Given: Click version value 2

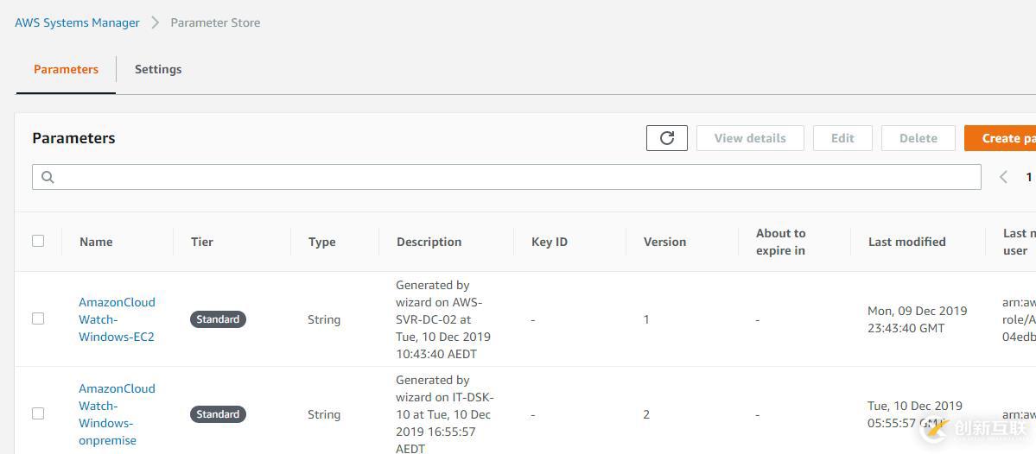Looking at the screenshot, I should [646, 414].
